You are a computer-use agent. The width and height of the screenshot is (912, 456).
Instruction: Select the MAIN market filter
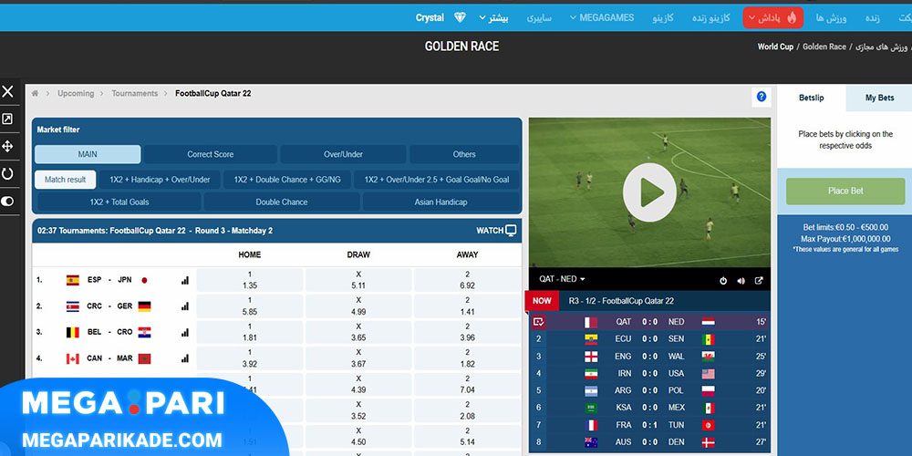(88, 154)
